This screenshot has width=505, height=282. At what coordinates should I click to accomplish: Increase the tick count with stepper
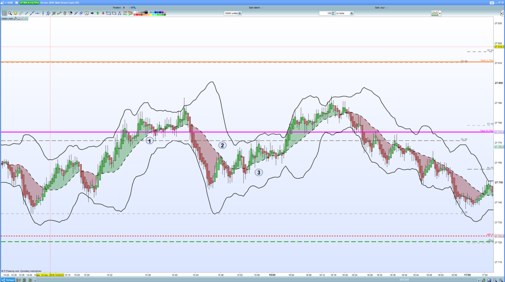tap(333, 12)
